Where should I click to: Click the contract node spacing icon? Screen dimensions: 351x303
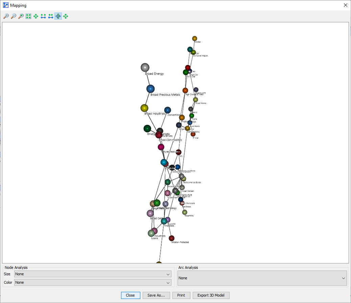click(x=51, y=16)
